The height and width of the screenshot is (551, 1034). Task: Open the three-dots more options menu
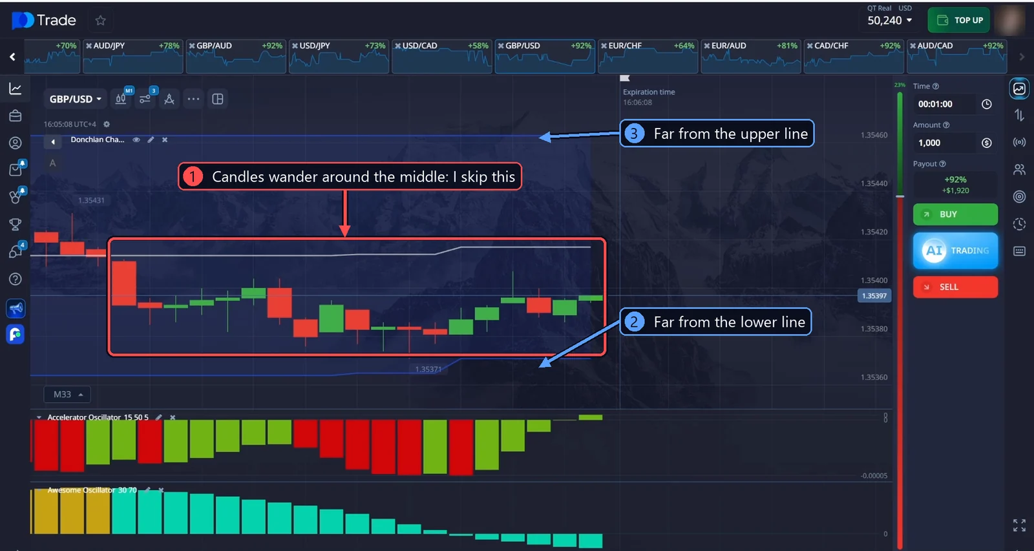click(x=193, y=99)
